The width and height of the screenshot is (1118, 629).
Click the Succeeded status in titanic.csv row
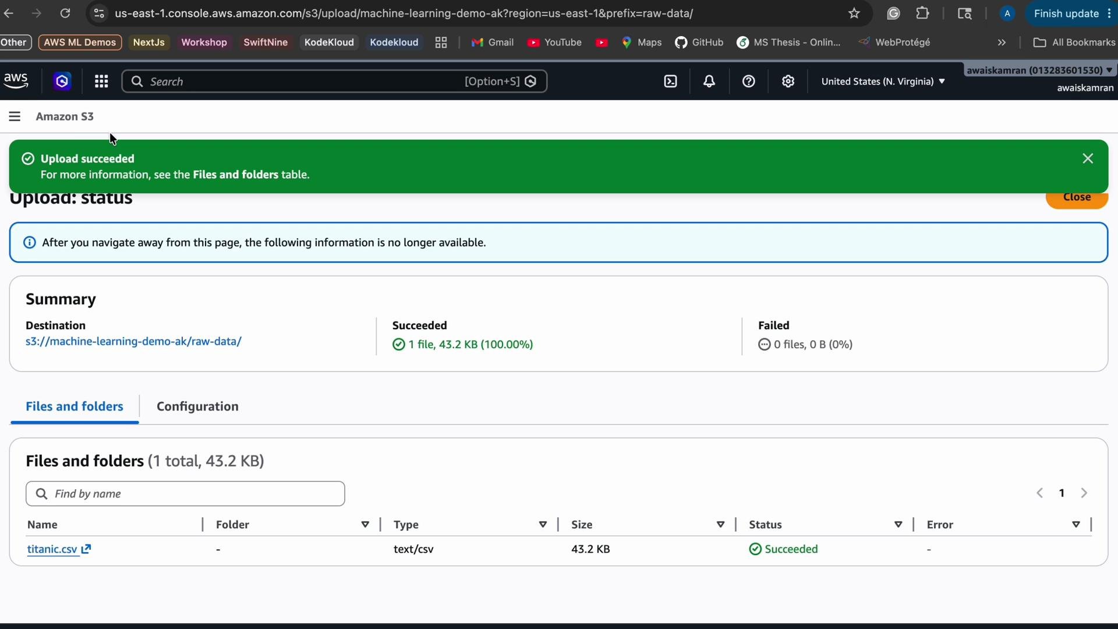pos(784,549)
